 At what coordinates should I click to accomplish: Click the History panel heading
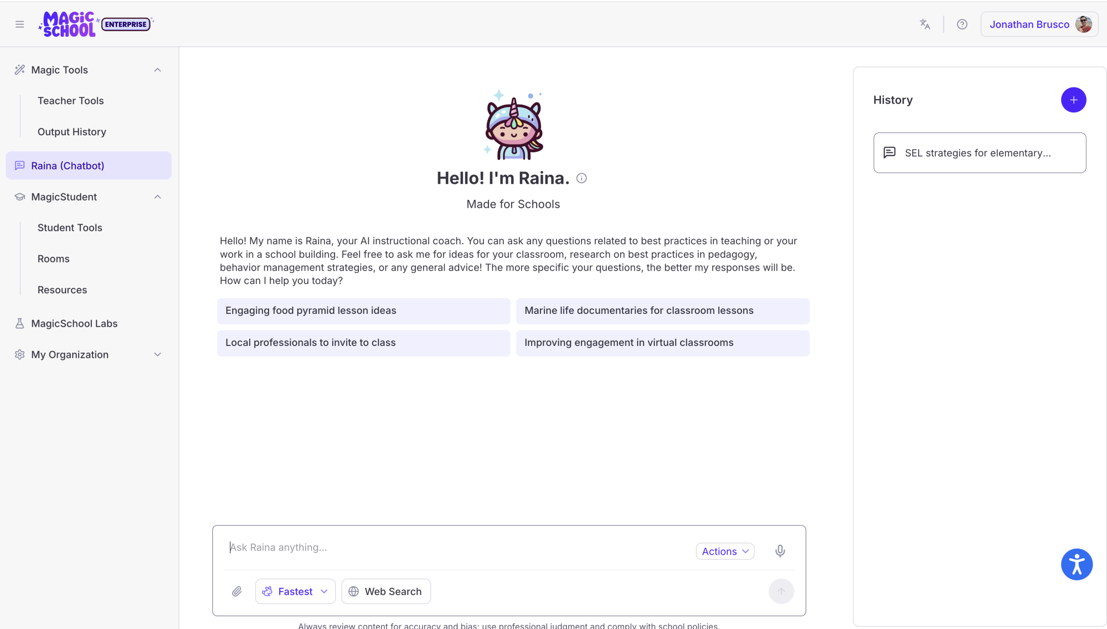click(893, 100)
